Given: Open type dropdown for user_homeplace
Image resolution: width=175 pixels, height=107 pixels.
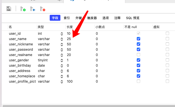Looking at the screenshot, I should (62, 76).
